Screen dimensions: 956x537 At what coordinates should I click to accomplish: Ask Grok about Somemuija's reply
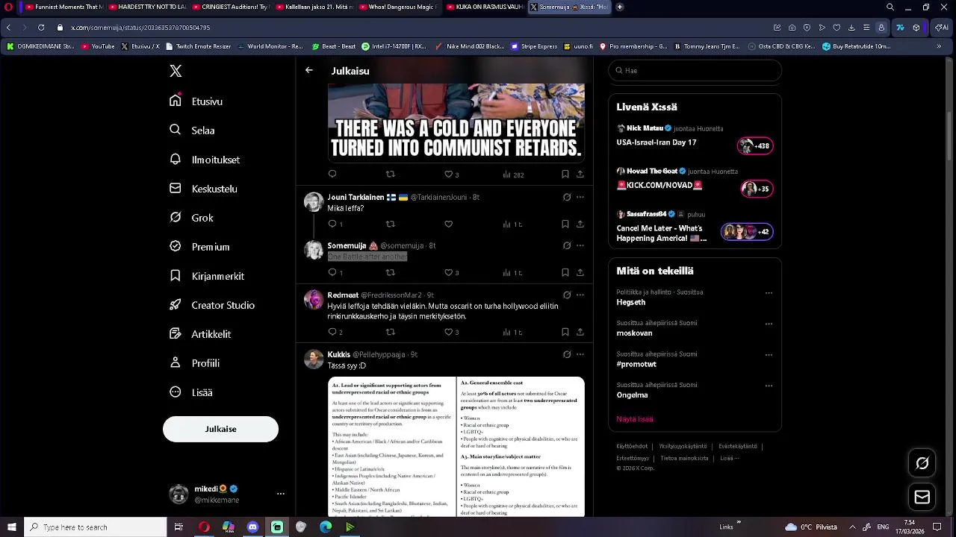click(567, 245)
